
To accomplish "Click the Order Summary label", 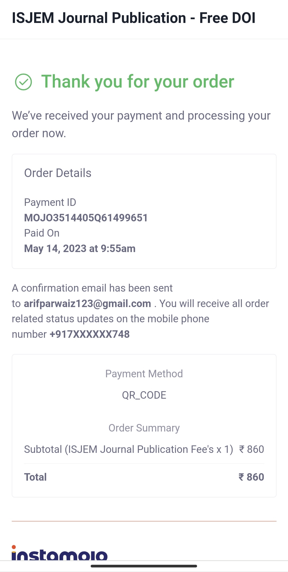I will (144, 428).
